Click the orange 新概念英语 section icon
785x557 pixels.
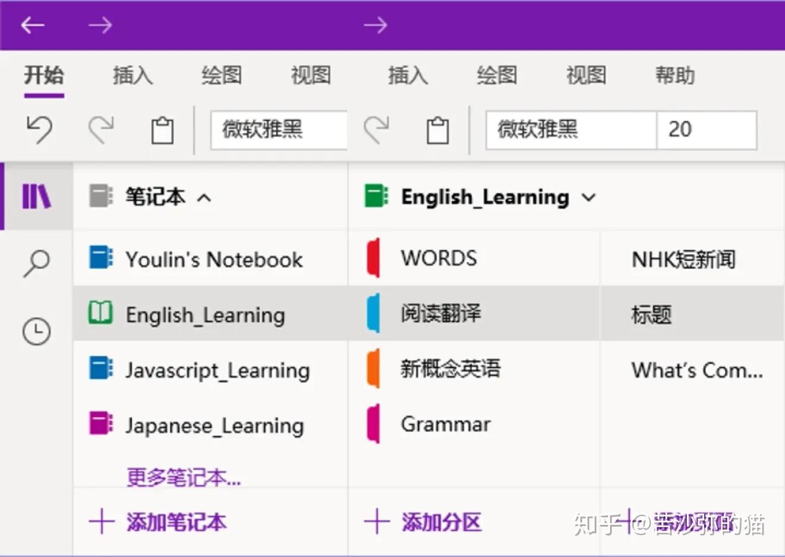click(373, 368)
